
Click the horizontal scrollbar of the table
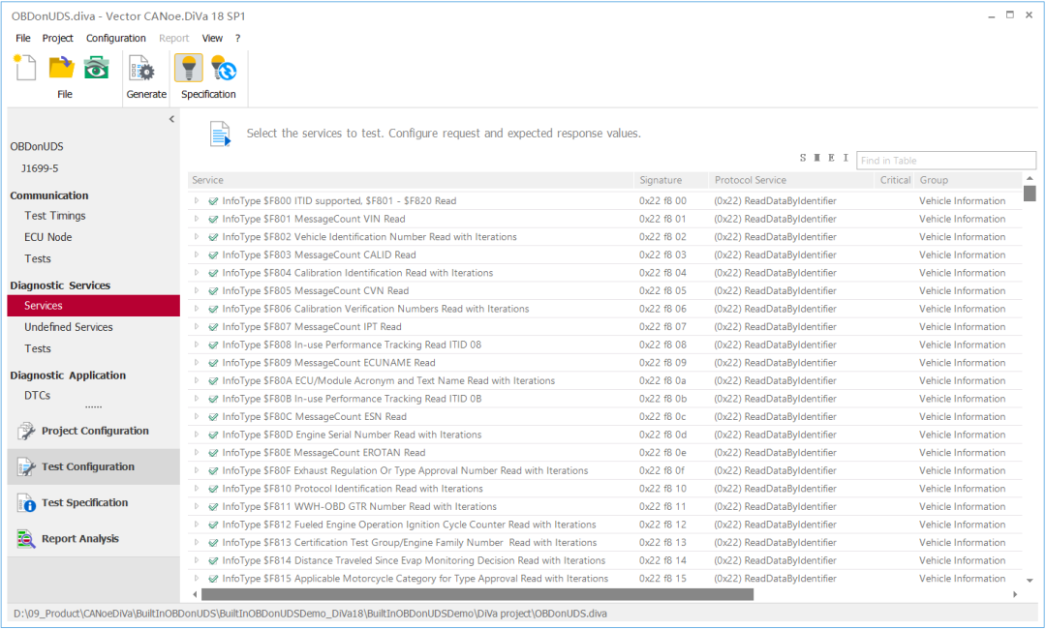point(477,594)
